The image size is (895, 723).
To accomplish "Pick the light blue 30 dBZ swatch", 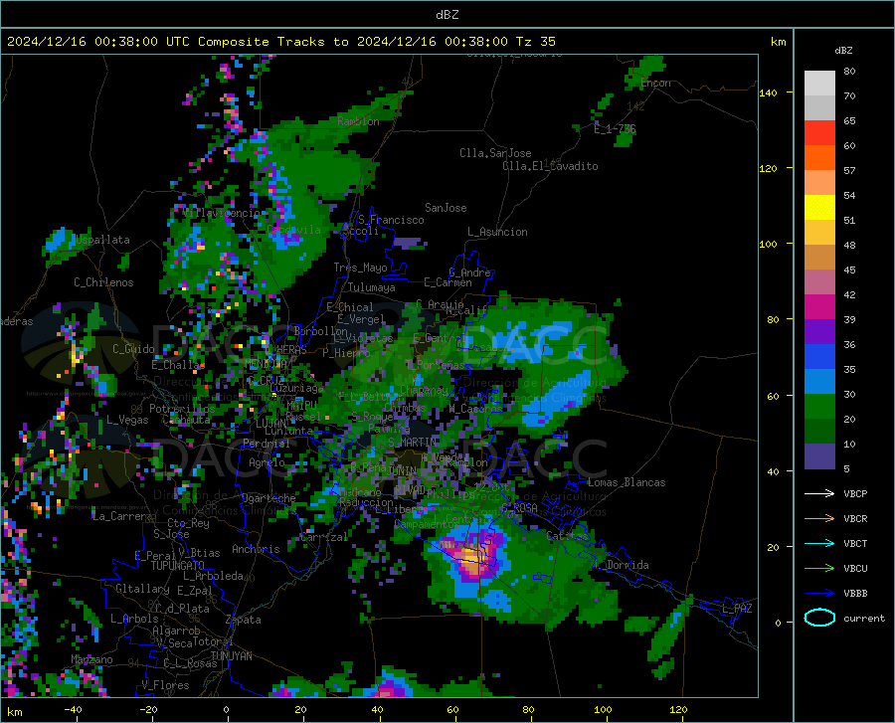I will click(819, 382).
